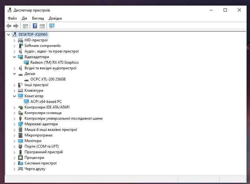The height and width of the screenshot is (184, 250).
Task: Open the Дія menu
Action: (24, 18)
